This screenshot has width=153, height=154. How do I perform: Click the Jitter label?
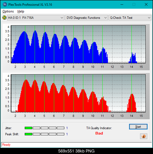coord(8,128)
